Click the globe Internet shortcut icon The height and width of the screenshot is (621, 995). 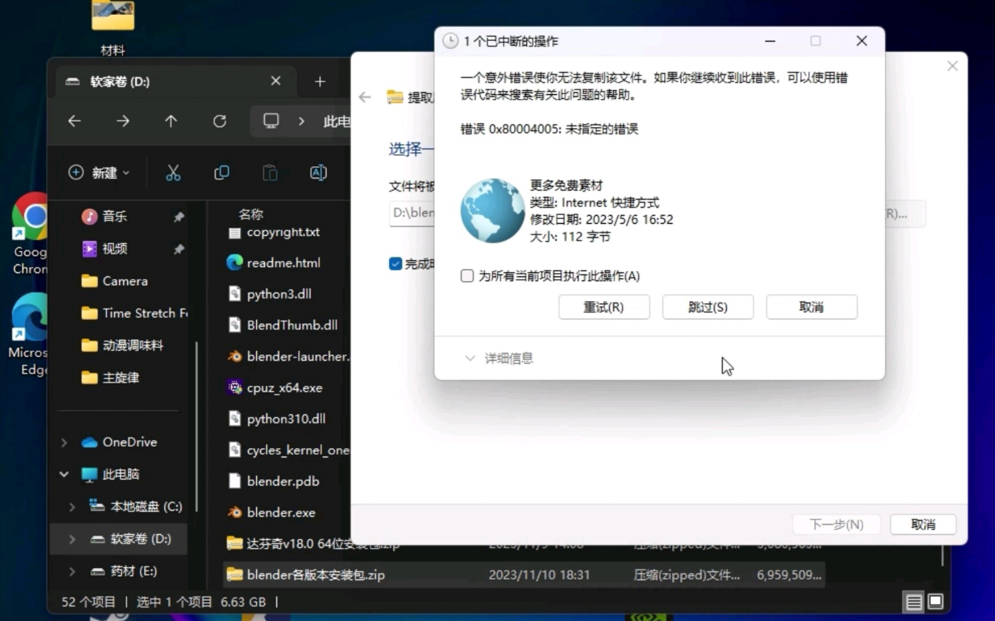493,210
